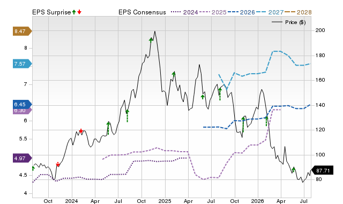The height and width of the screenshot is (204, 343).
Task: Click the 160 label on the price axis
Action: (320, 80)
